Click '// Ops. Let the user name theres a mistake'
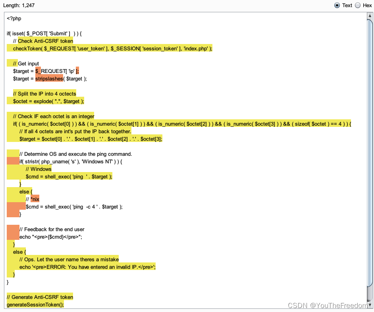374x312 pixels. 69,260
